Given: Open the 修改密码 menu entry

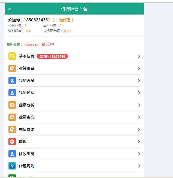Looking at the screenshot, I should tap(74, 154).
